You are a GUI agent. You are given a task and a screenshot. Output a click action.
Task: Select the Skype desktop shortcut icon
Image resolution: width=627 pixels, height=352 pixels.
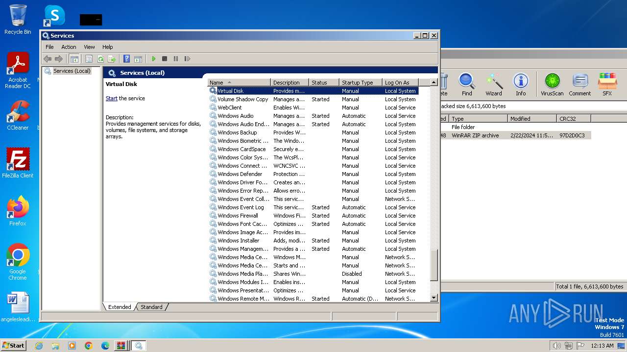(54, 16)
